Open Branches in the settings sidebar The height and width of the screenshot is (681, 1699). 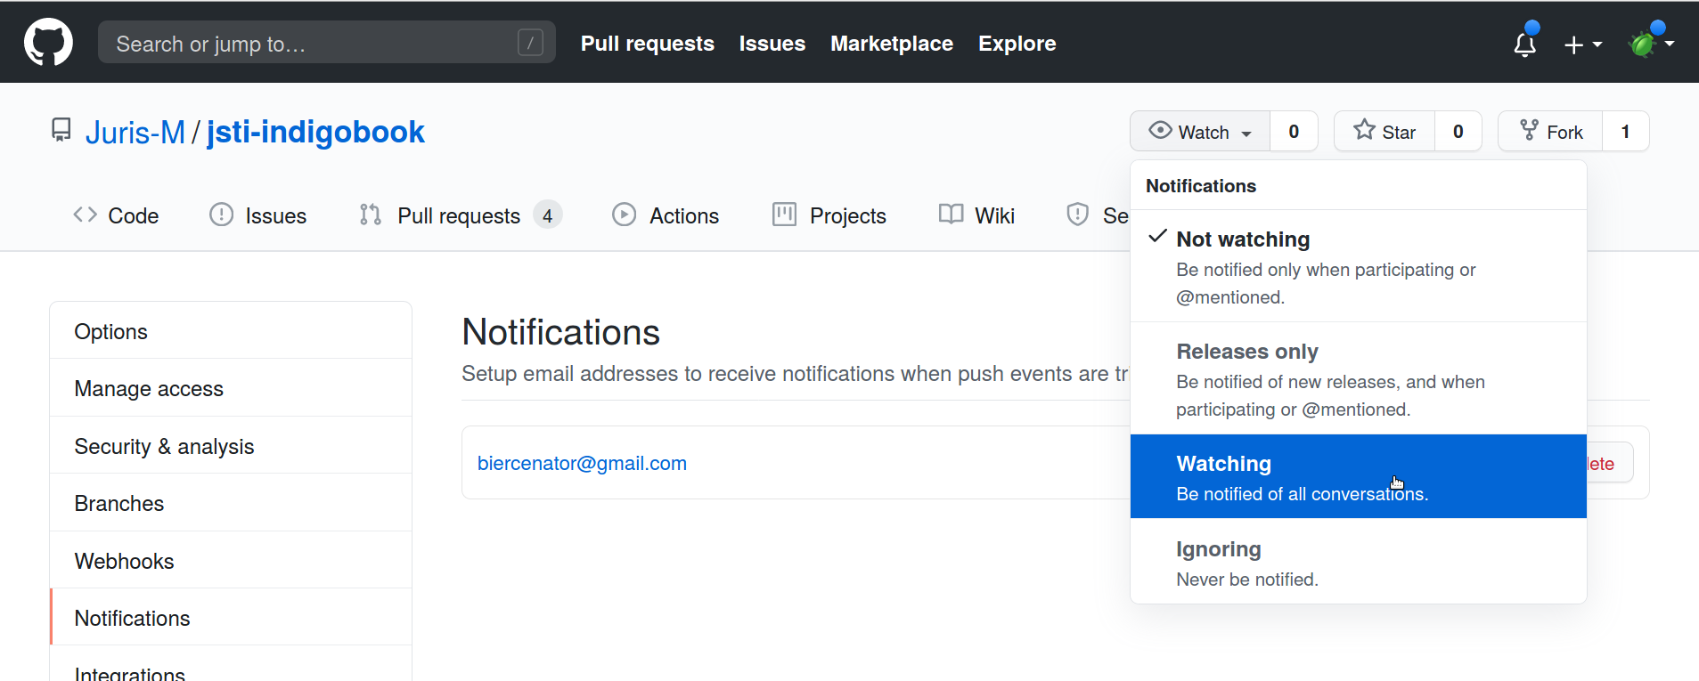coord(231,503)
